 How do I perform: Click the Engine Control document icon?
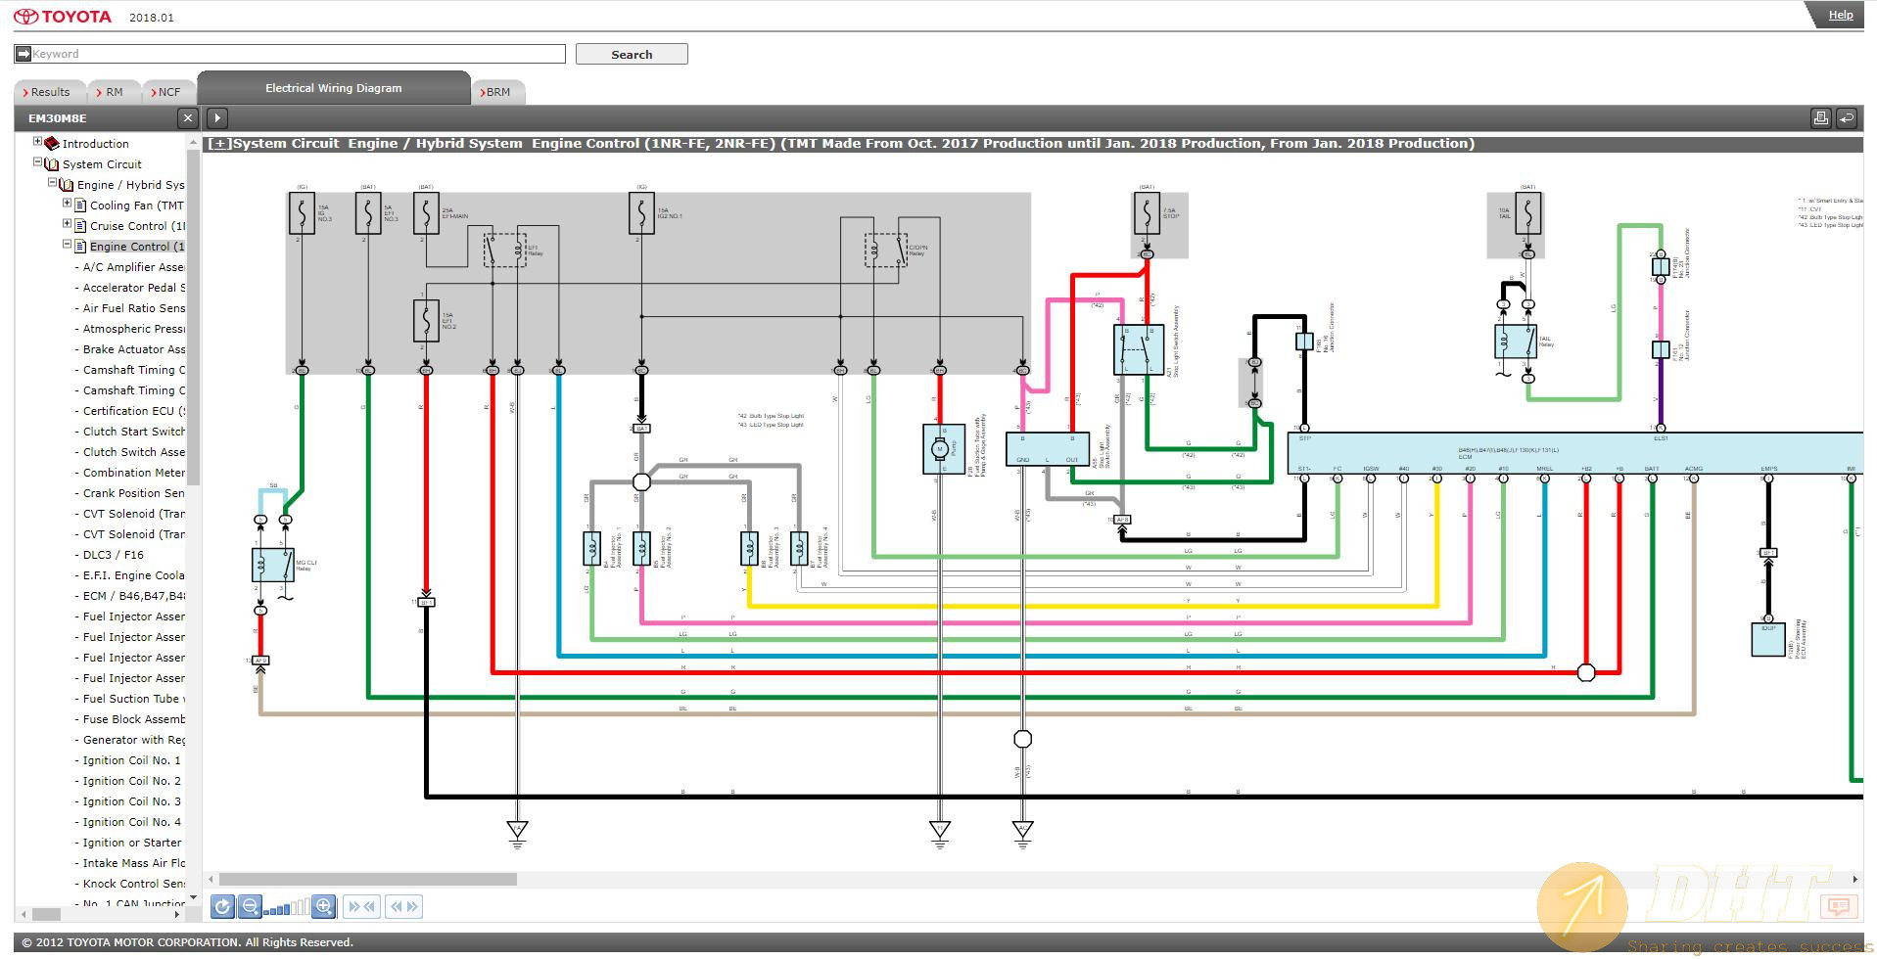pos(80,247)
